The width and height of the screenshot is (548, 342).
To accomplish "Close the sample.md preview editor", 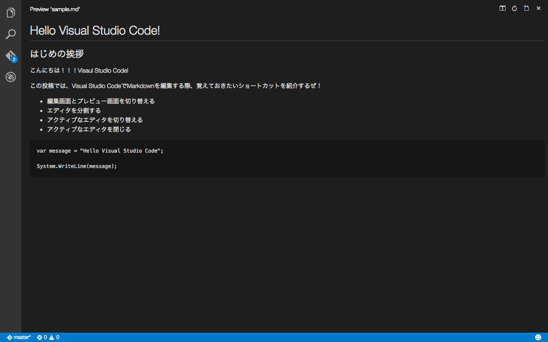I will click(539, 8).
